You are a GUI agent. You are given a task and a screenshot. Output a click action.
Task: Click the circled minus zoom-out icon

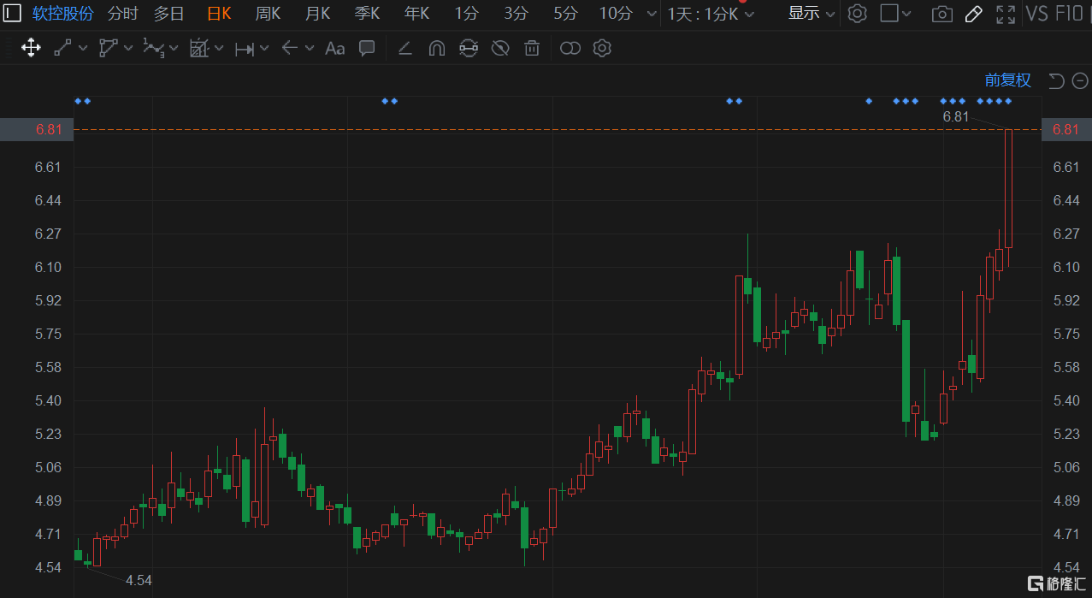[x=1080, y=80]
